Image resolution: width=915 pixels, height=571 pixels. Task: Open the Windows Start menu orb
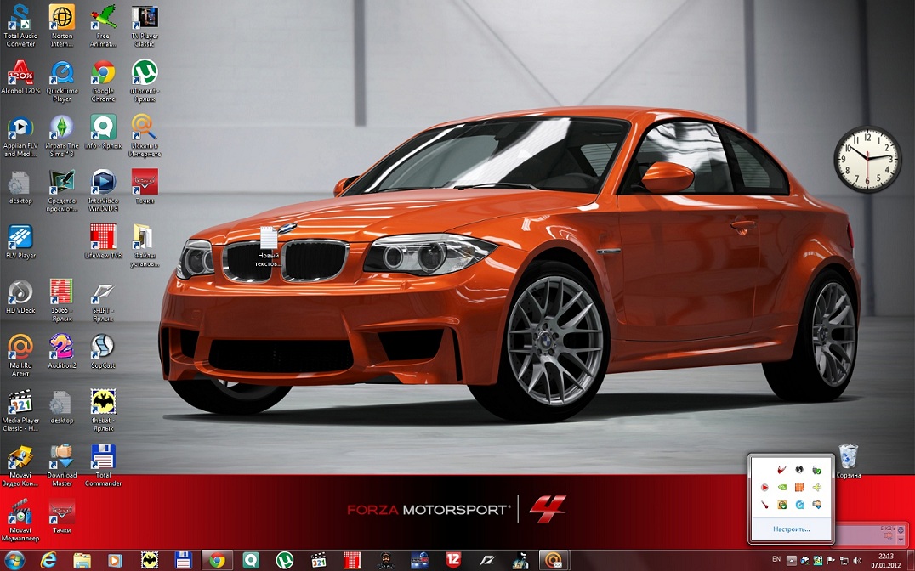(14, 561)
